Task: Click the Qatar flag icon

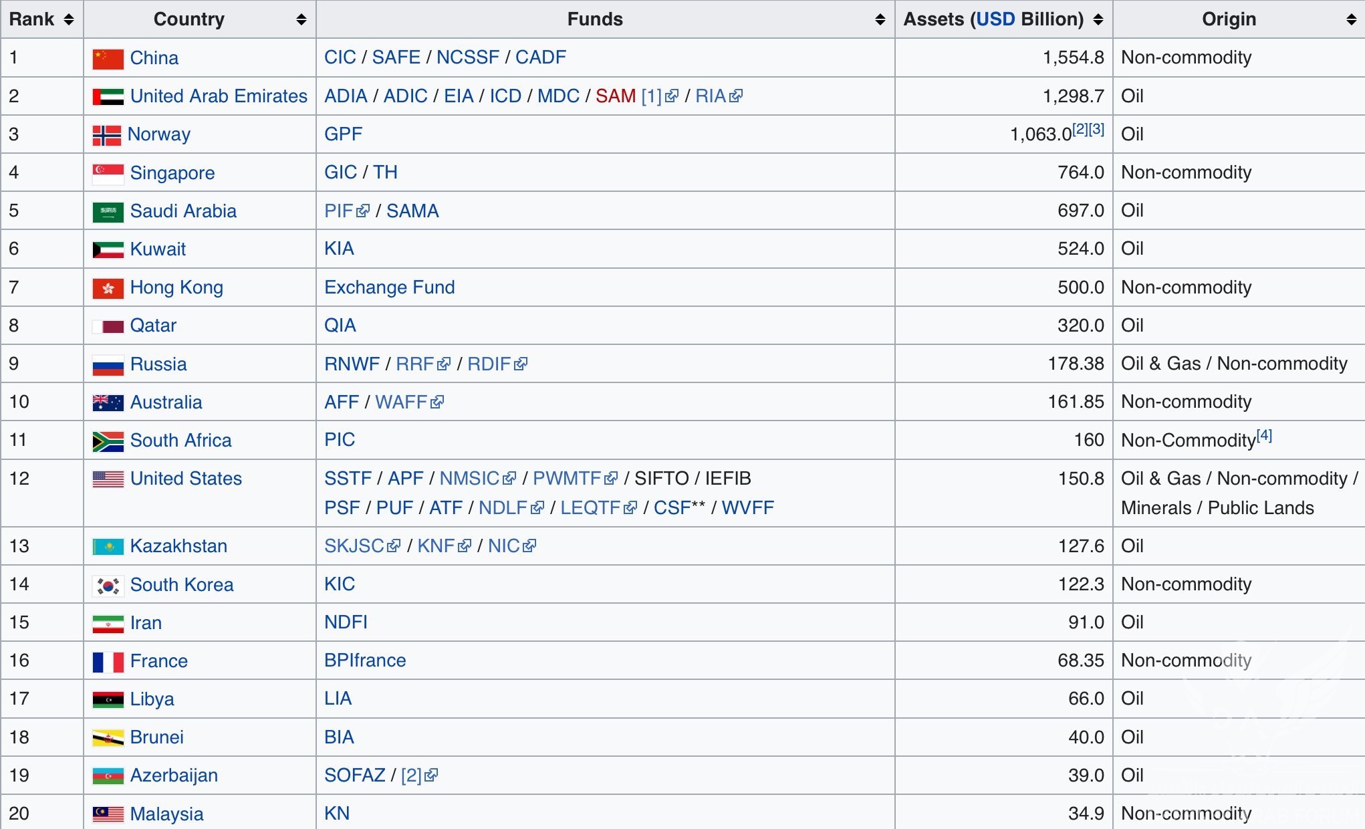Action: [x=108, y=326]
